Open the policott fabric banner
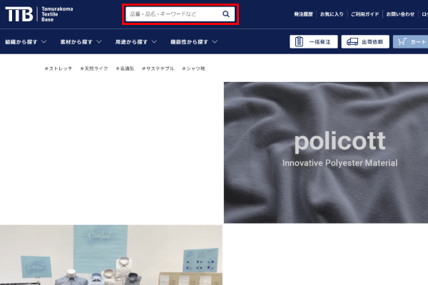The height and width of the screenshot is (285, 428). pyautogui.click(x=325, y=152)
